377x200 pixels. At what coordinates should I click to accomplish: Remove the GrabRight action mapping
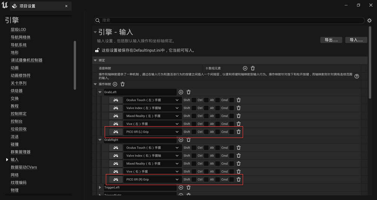tap(188, 140)
